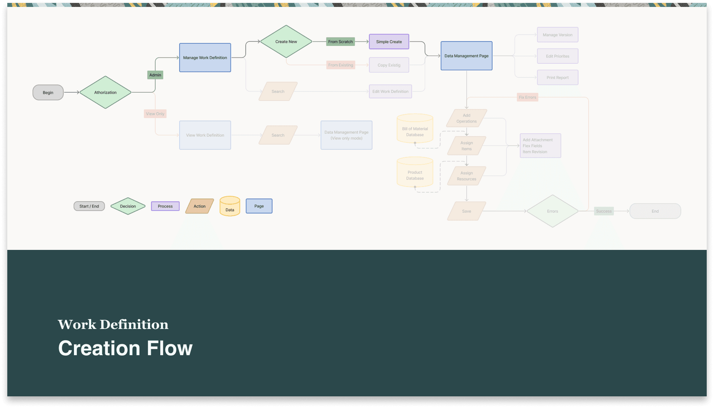Click the Simple Create process box
This screenshot has height=408, width=714.
coord(389,42)
